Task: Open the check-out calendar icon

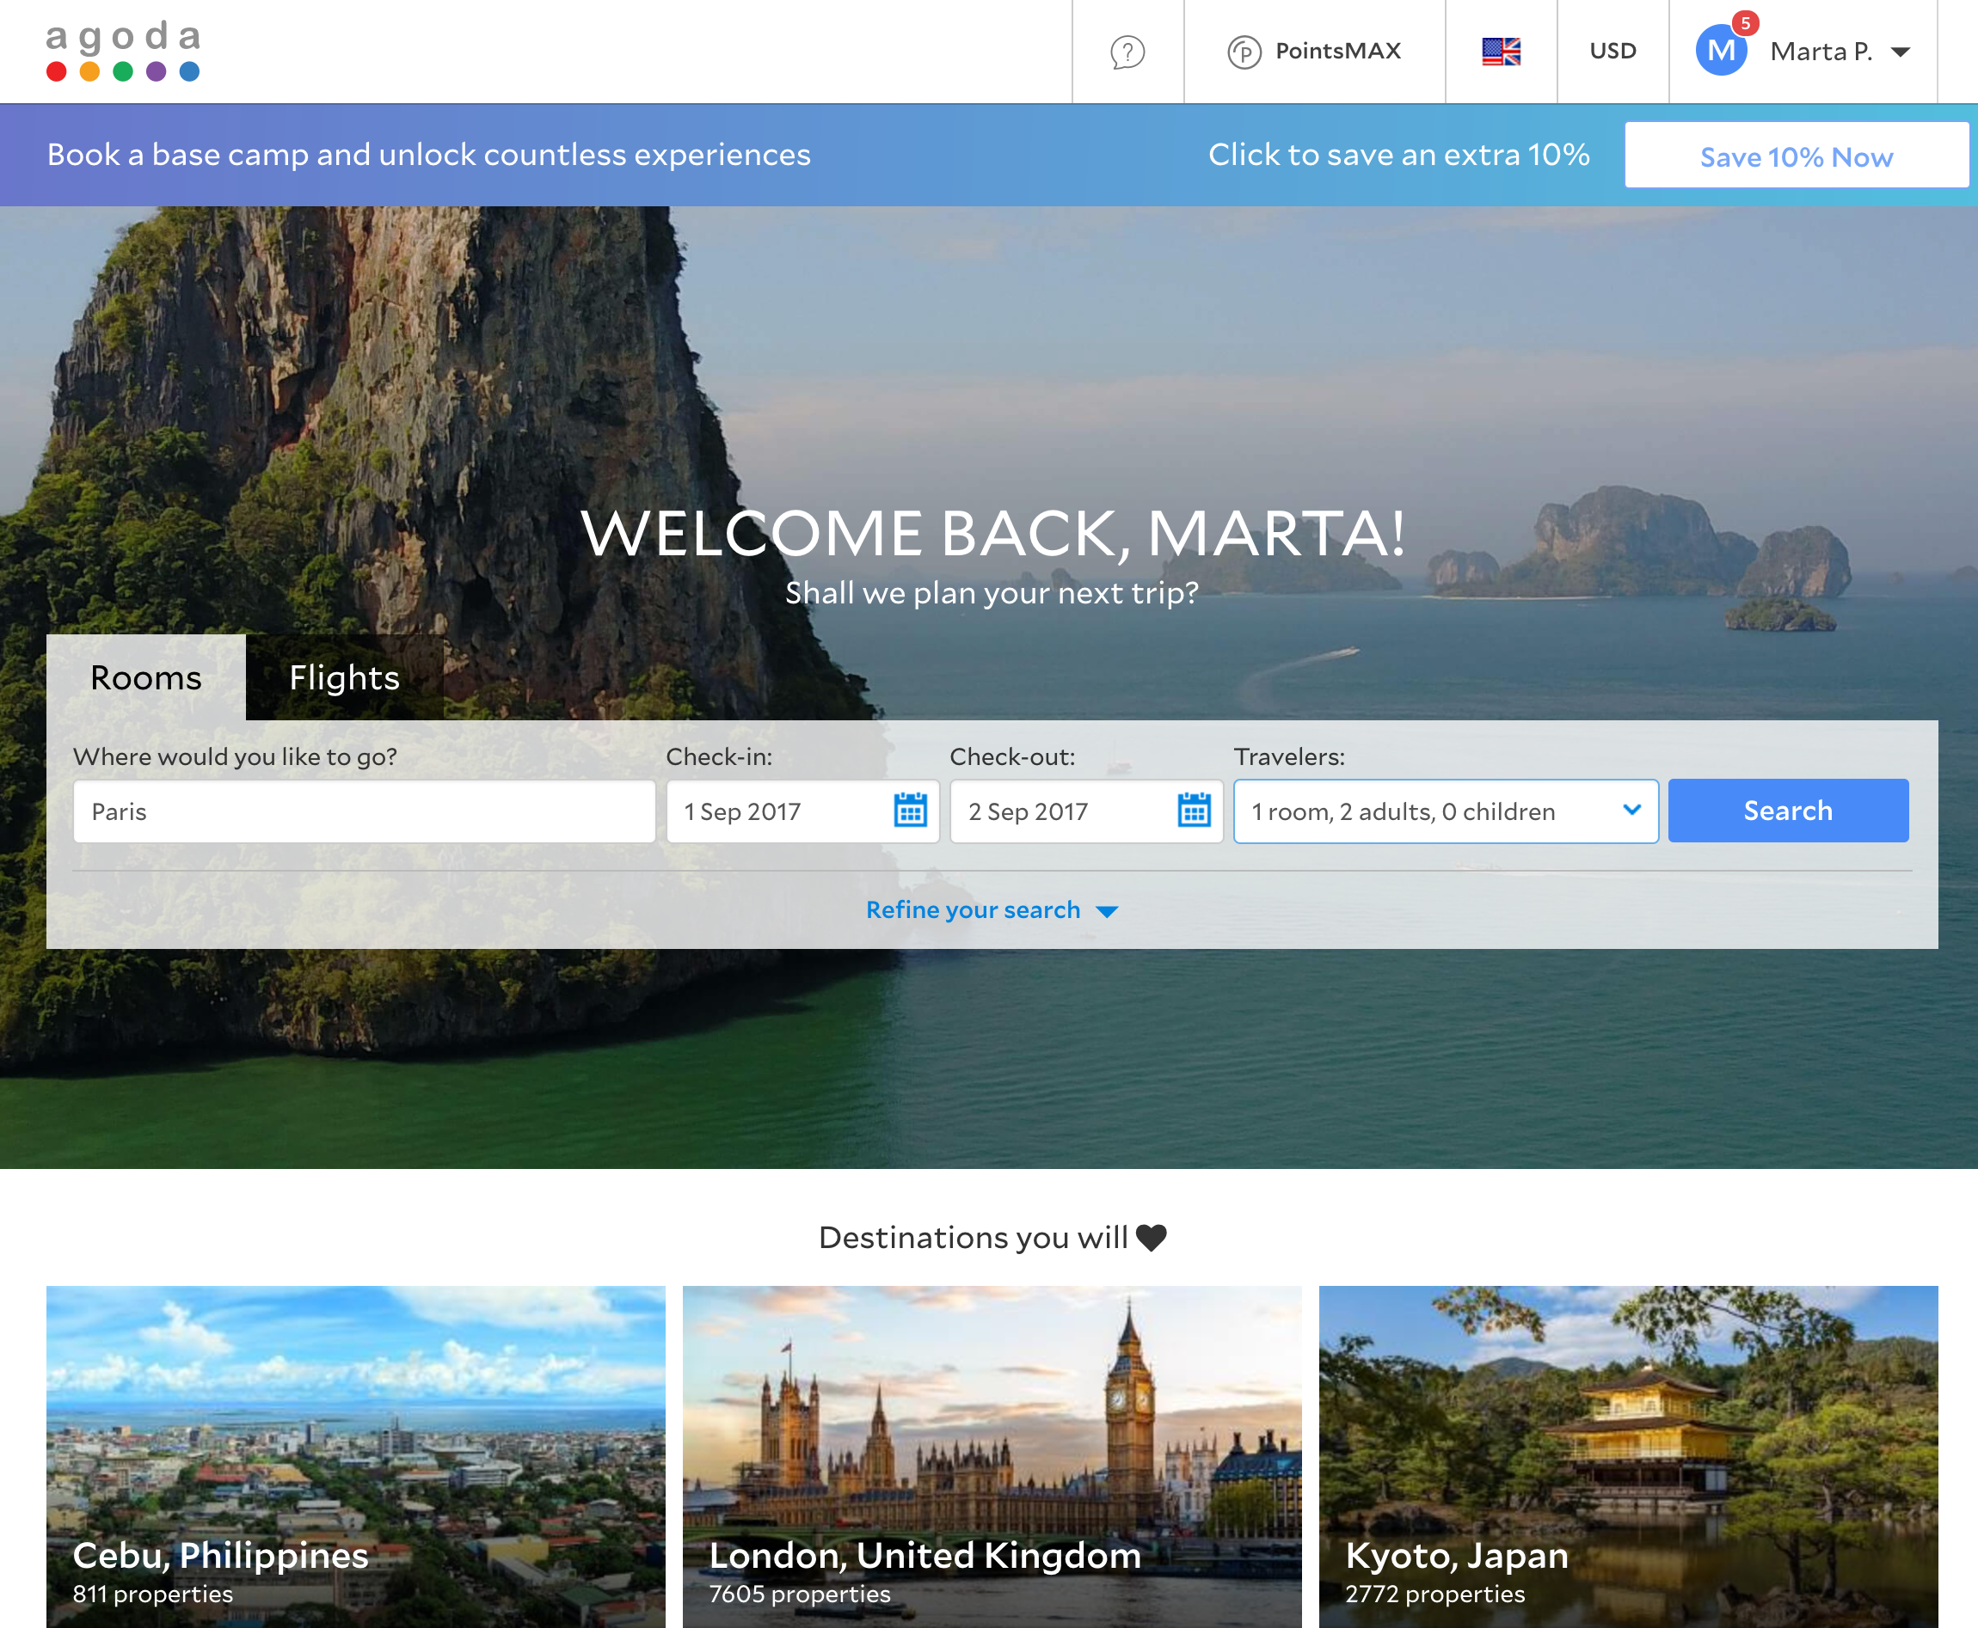Action: tap(1194, 811)
